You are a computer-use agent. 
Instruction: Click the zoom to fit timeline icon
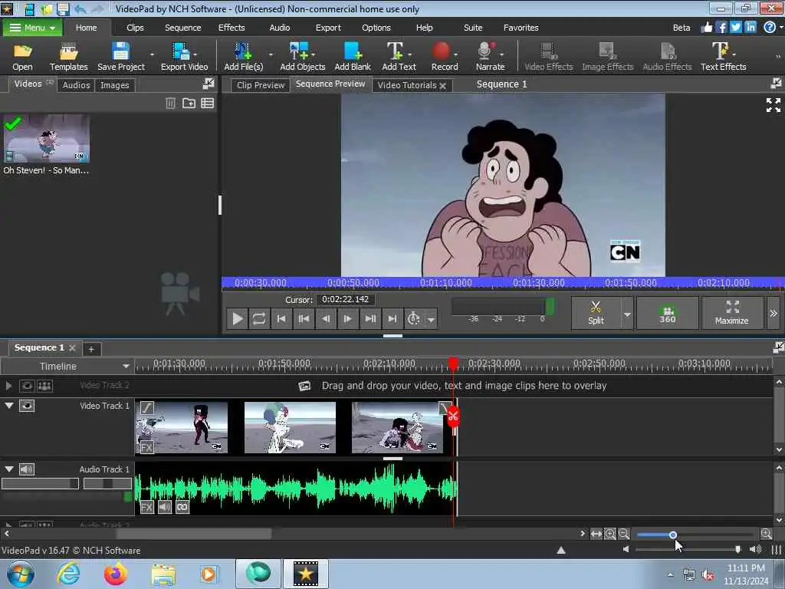pyautogui.click(x=596, y=534)
